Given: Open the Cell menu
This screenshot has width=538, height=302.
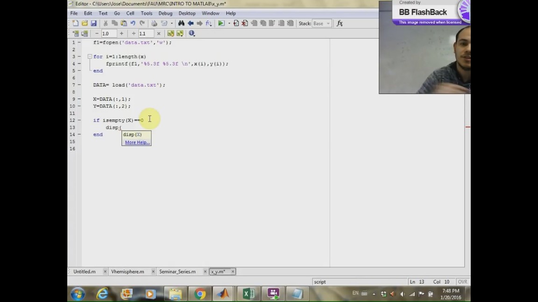Looking at the screenshot, I should click(130, 13).
